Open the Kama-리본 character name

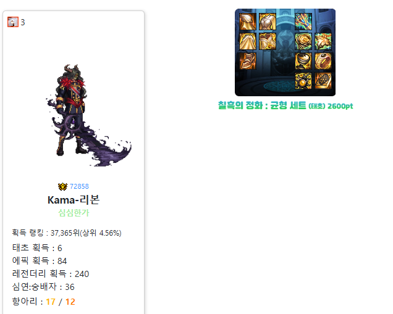[x=74, y=200]
